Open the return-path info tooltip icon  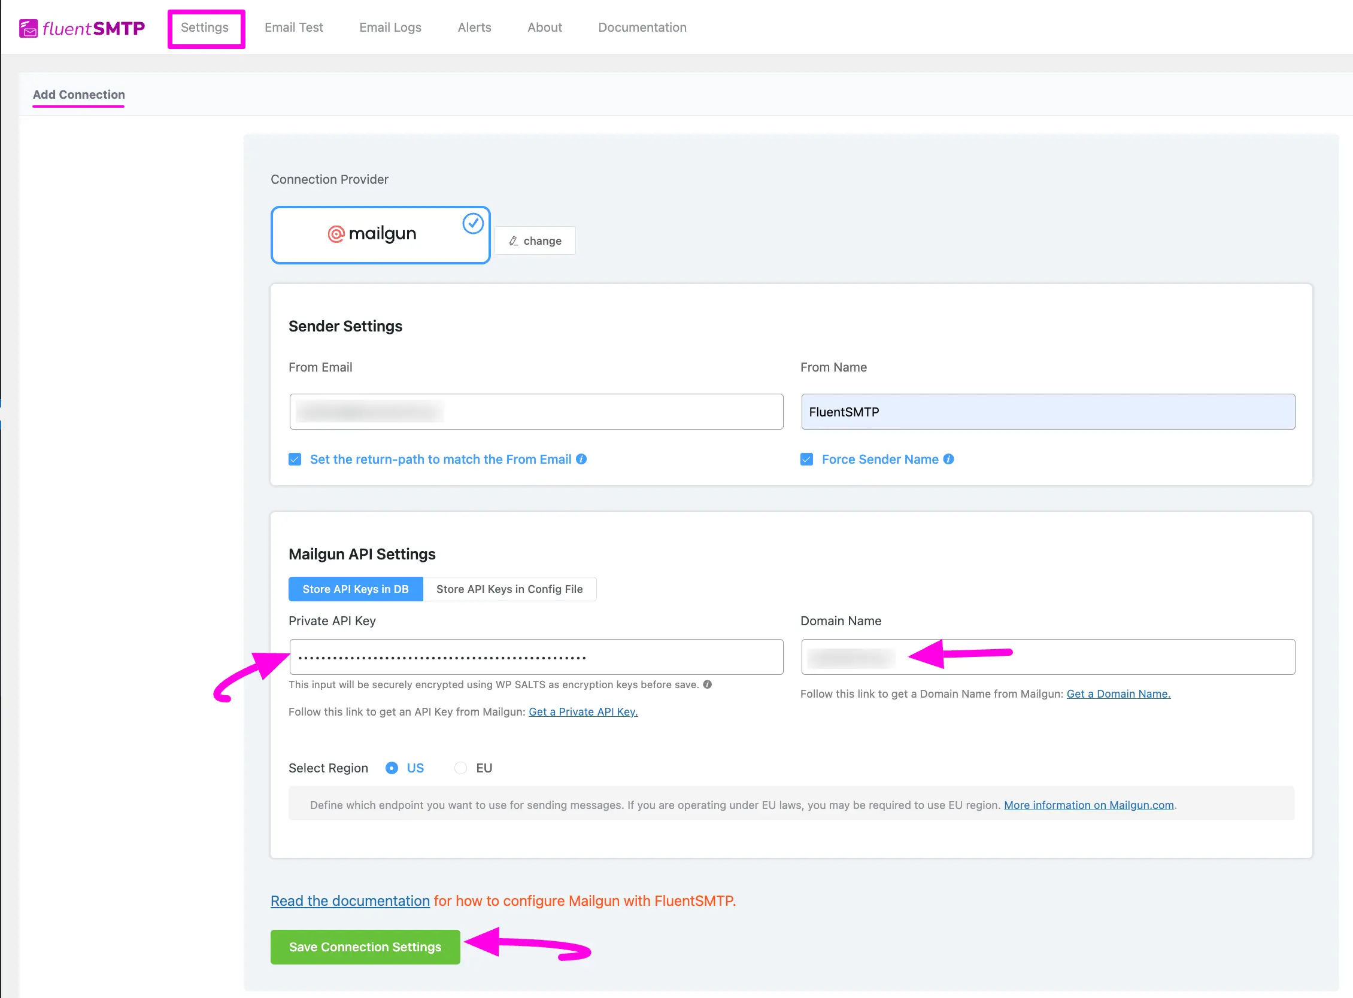click(581, 459)
